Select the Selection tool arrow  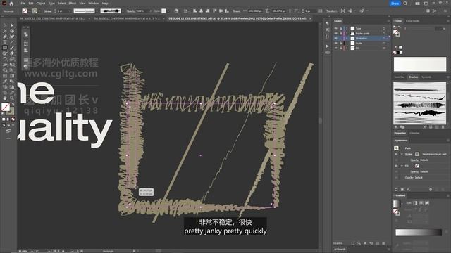pos(5,25)
